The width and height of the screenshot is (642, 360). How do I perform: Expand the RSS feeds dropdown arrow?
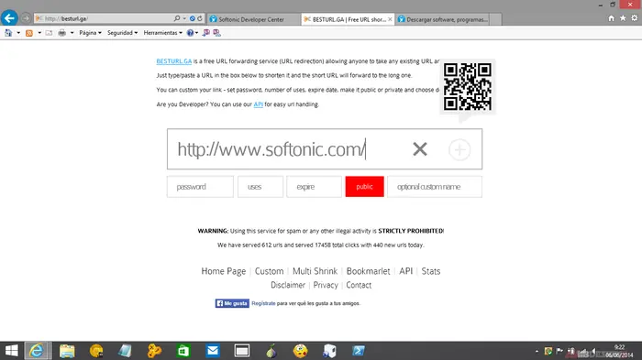pos(39,33)
